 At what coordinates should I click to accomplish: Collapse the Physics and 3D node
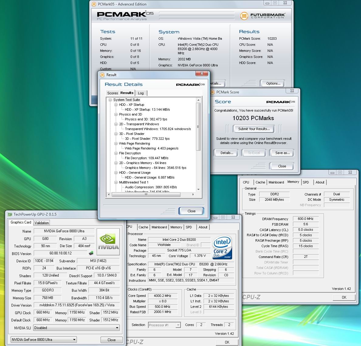116,114
